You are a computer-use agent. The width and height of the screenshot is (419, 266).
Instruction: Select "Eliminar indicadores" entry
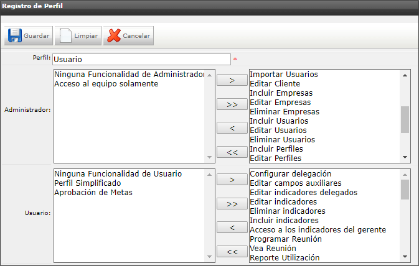[x=288, y=211]
